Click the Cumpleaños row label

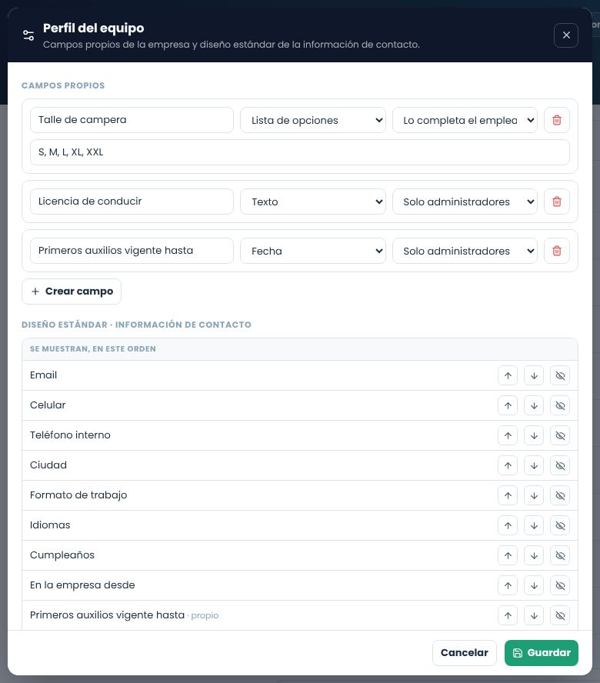point(62,555)
